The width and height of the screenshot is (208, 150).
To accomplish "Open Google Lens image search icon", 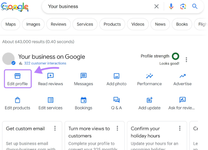I will point(183,6).
